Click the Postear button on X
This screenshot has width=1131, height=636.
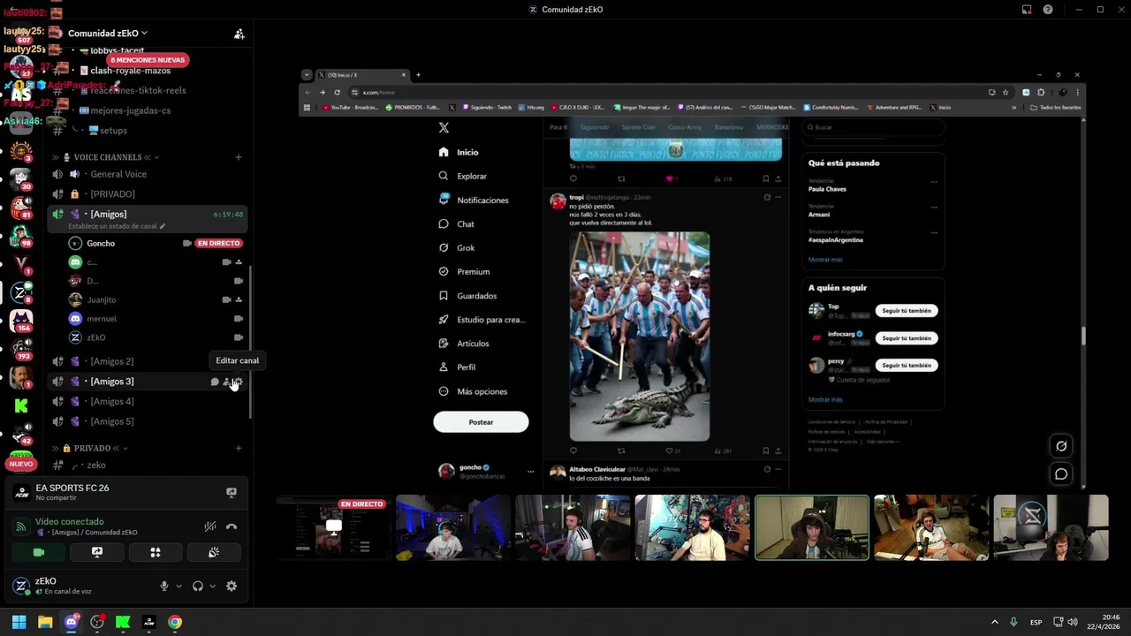pos(481,422)
